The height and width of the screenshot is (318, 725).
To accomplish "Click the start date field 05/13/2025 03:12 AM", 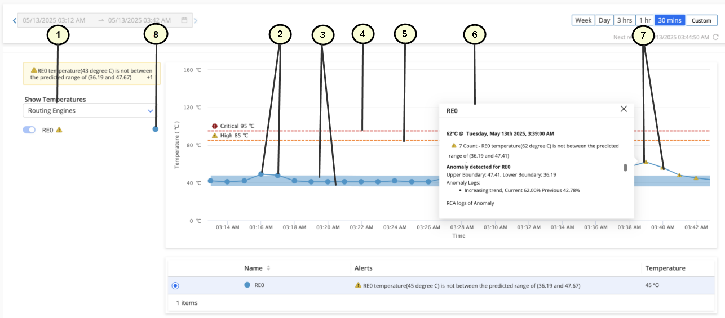I will (x=54, y=20).
